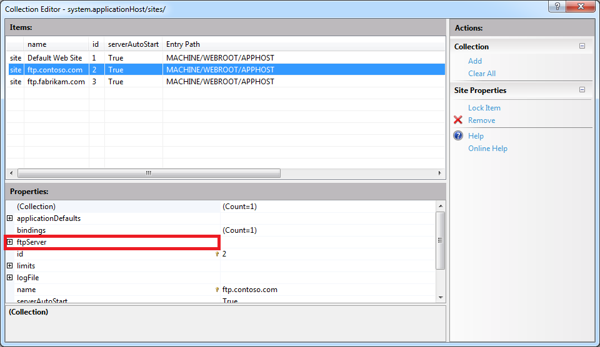
Task: Expand the limits property node
Action: point(10,266)
